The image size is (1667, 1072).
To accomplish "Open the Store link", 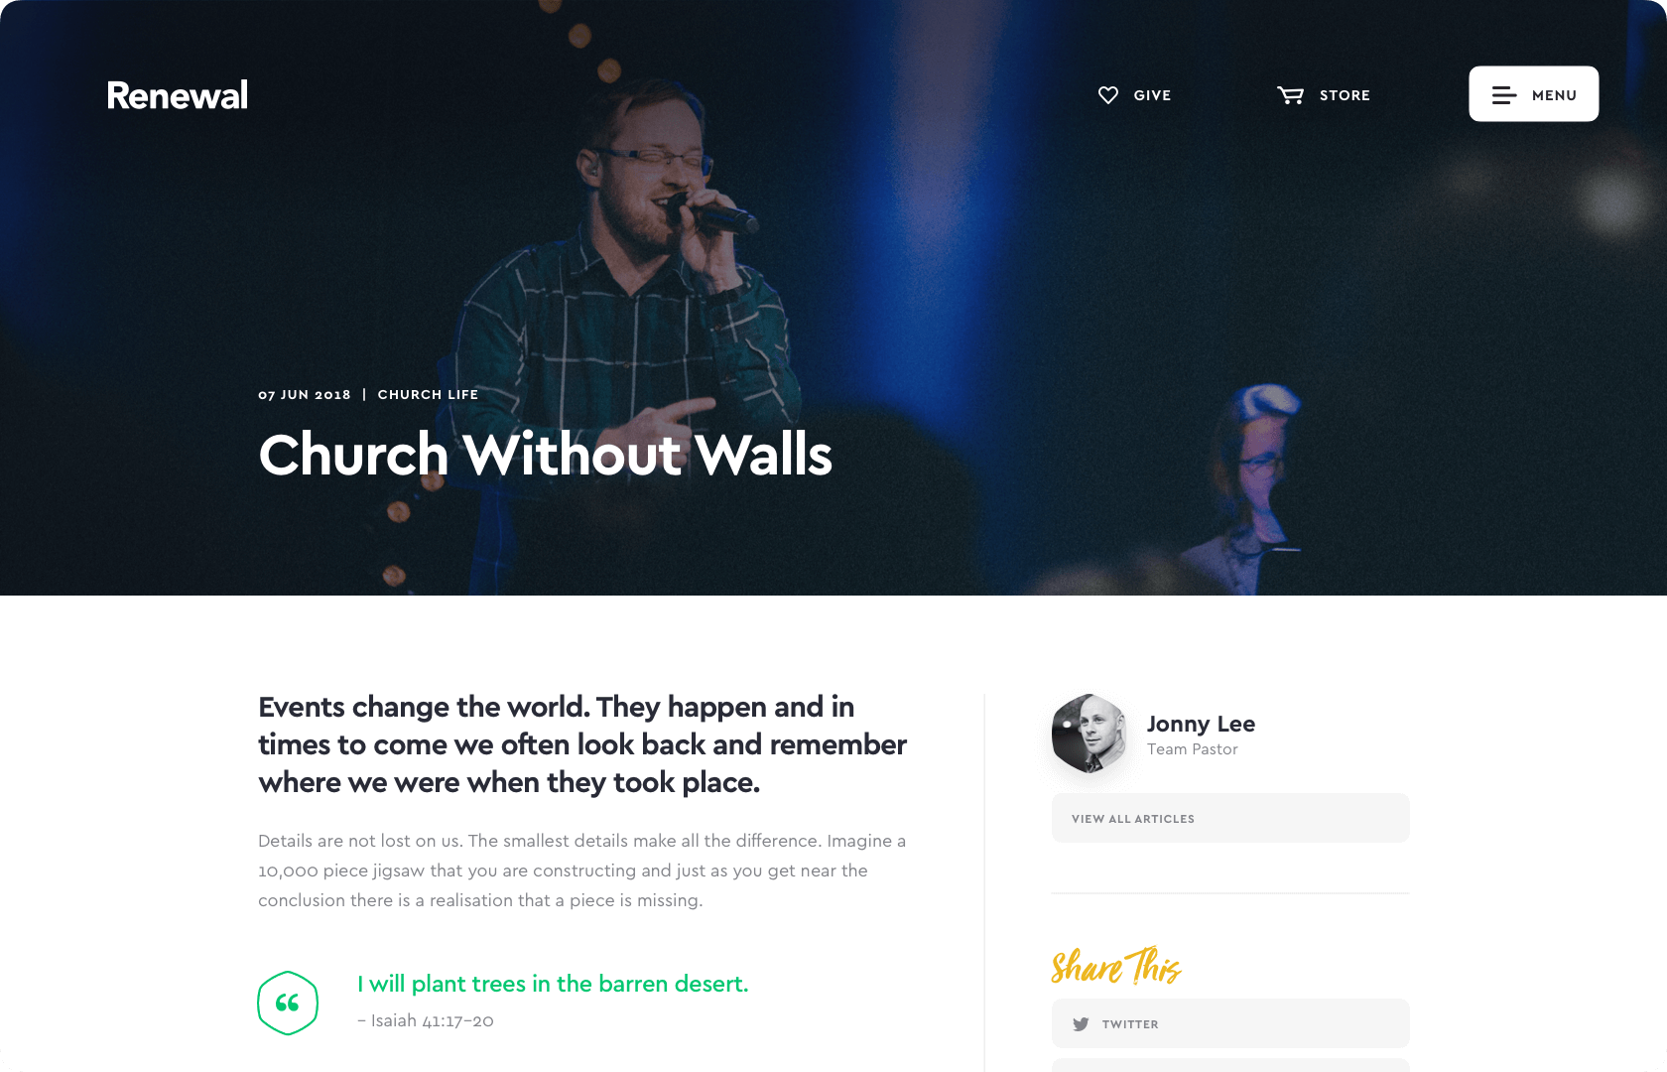I will point(1324,95).
